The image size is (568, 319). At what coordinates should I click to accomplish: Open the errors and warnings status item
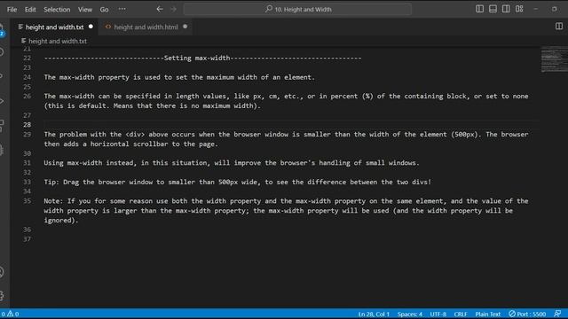10,314
